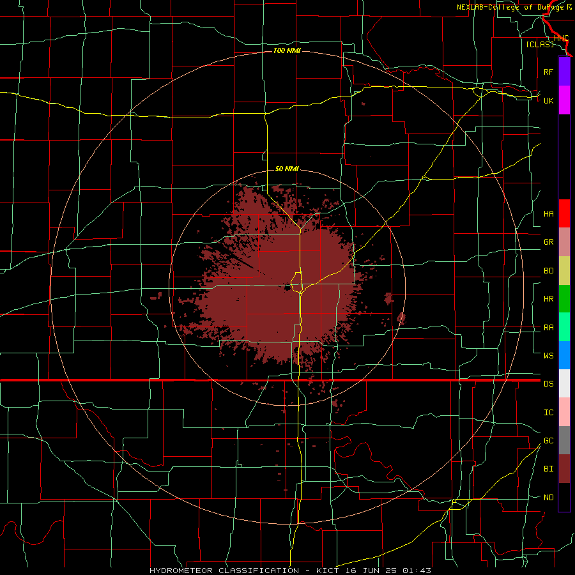Click the "HR" legend label
The image size is (575, 575).
coord(548,299)
